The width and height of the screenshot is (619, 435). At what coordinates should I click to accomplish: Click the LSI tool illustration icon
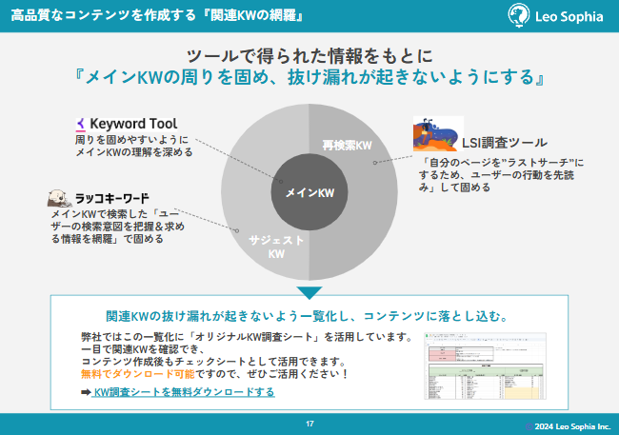point(438,133)
